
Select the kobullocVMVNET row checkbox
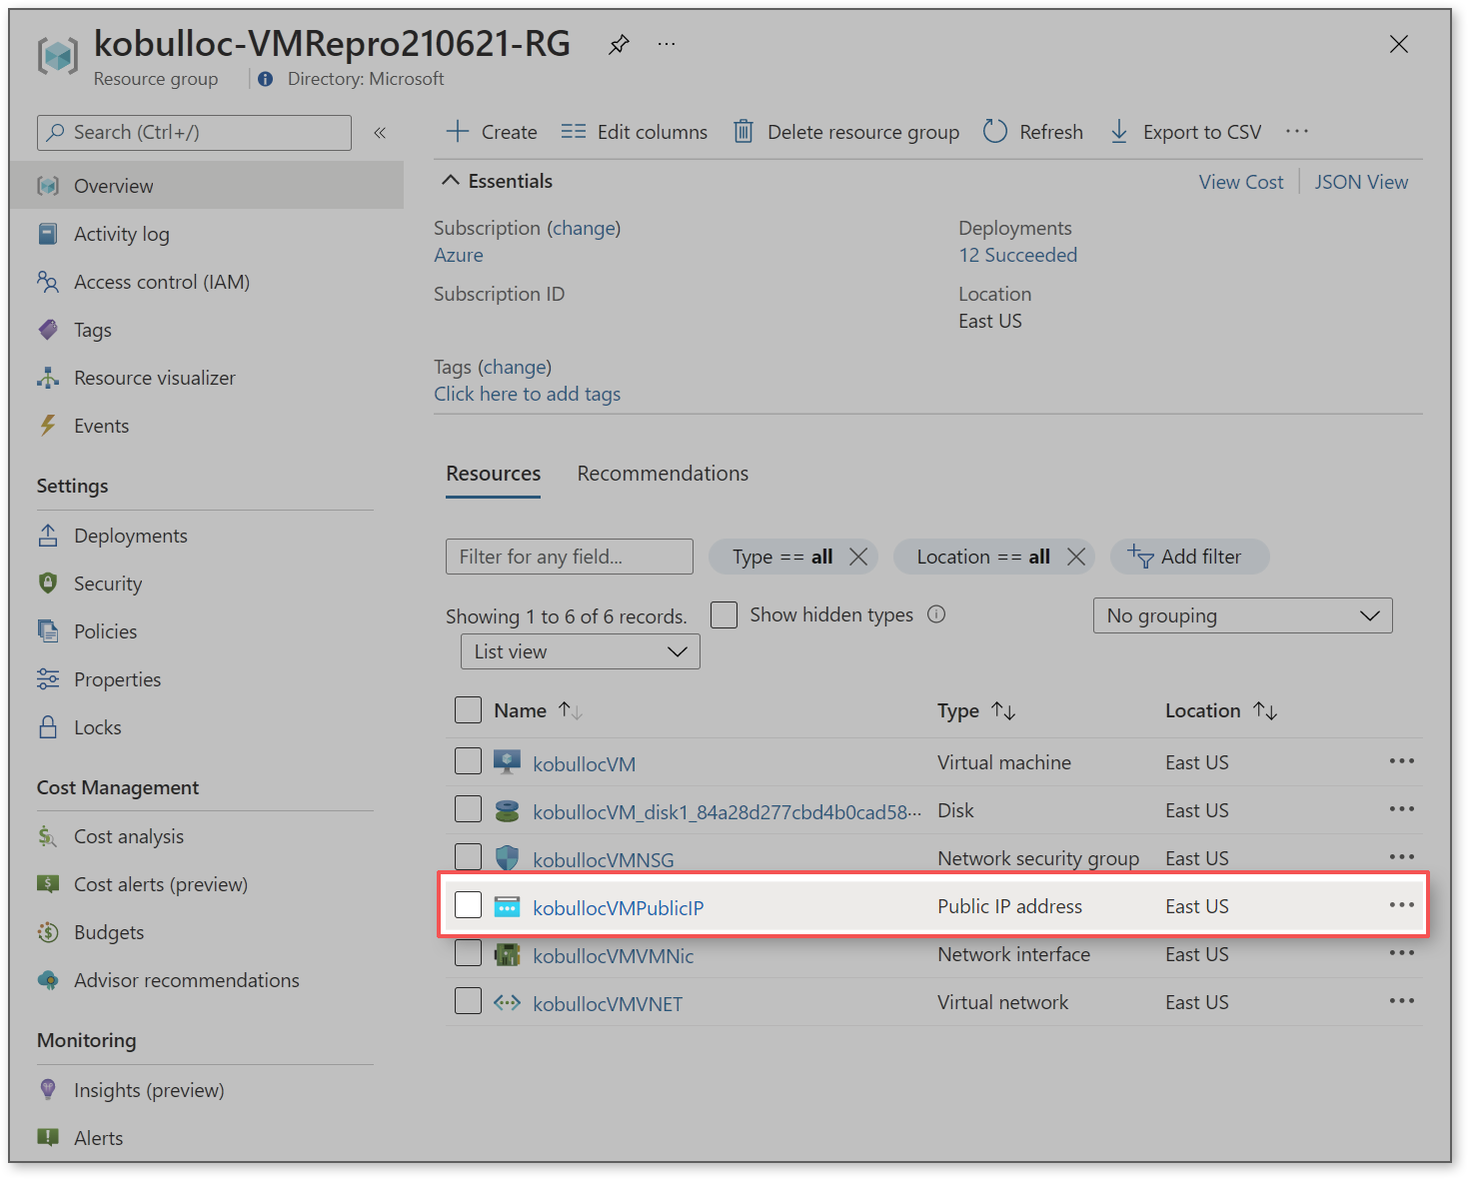tap(468, 1001)
